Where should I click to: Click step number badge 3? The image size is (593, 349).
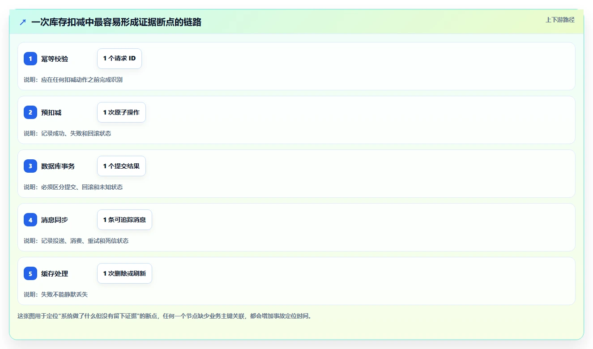[x=30, y=166]
